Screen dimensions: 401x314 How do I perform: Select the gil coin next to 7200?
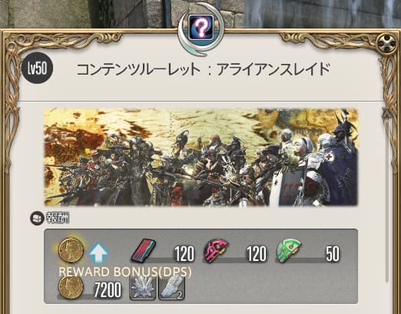71,287
